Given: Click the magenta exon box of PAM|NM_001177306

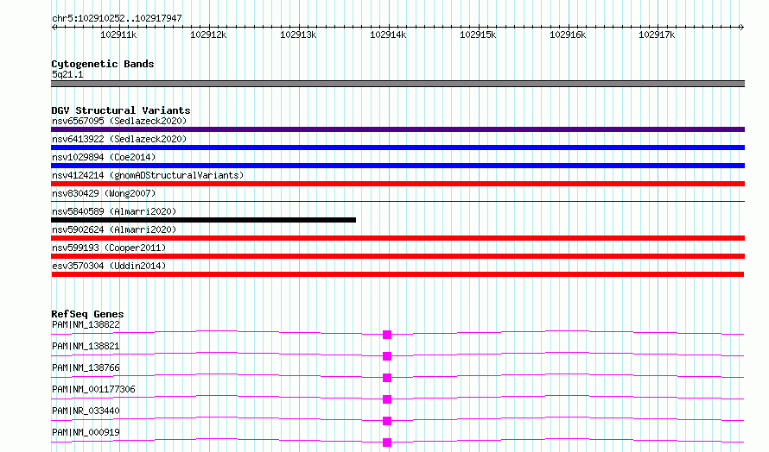Looking at the screenshot, I should coord(387,399).
